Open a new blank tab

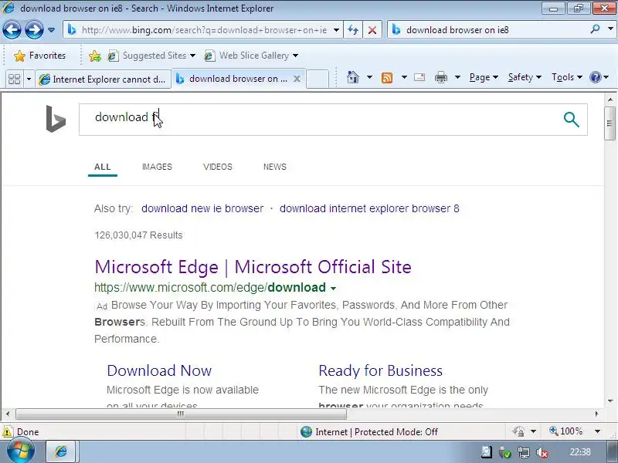(317, 79)
